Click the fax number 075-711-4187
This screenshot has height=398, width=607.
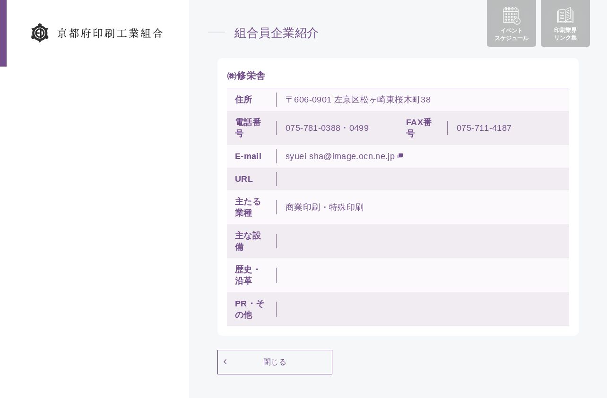[484, 128]
